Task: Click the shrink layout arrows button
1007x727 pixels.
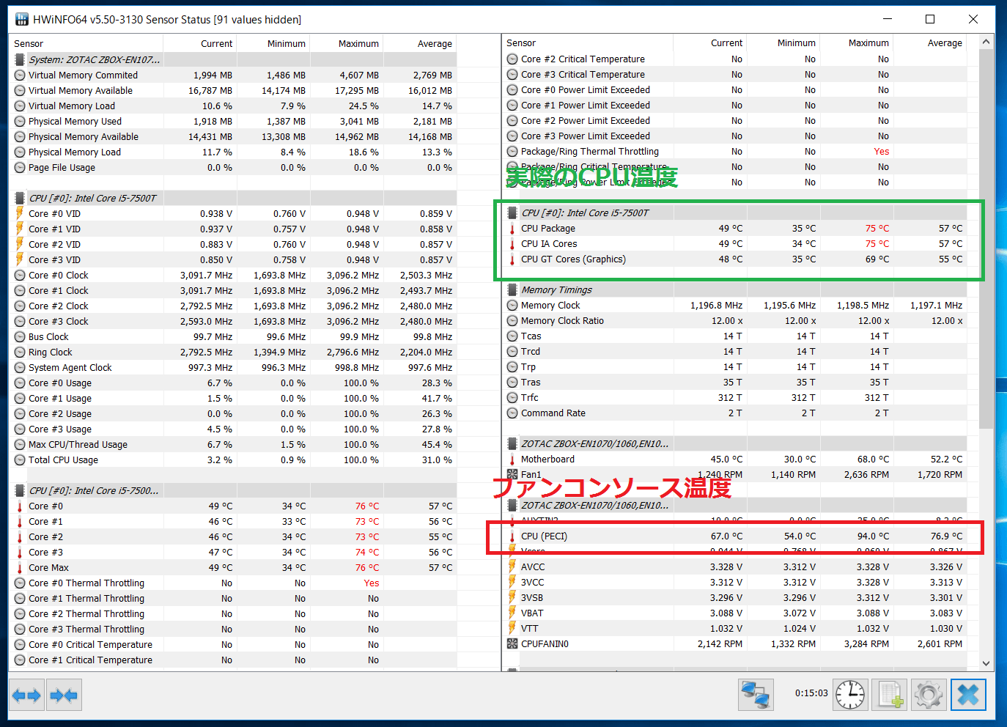Action: coord(64,695)
